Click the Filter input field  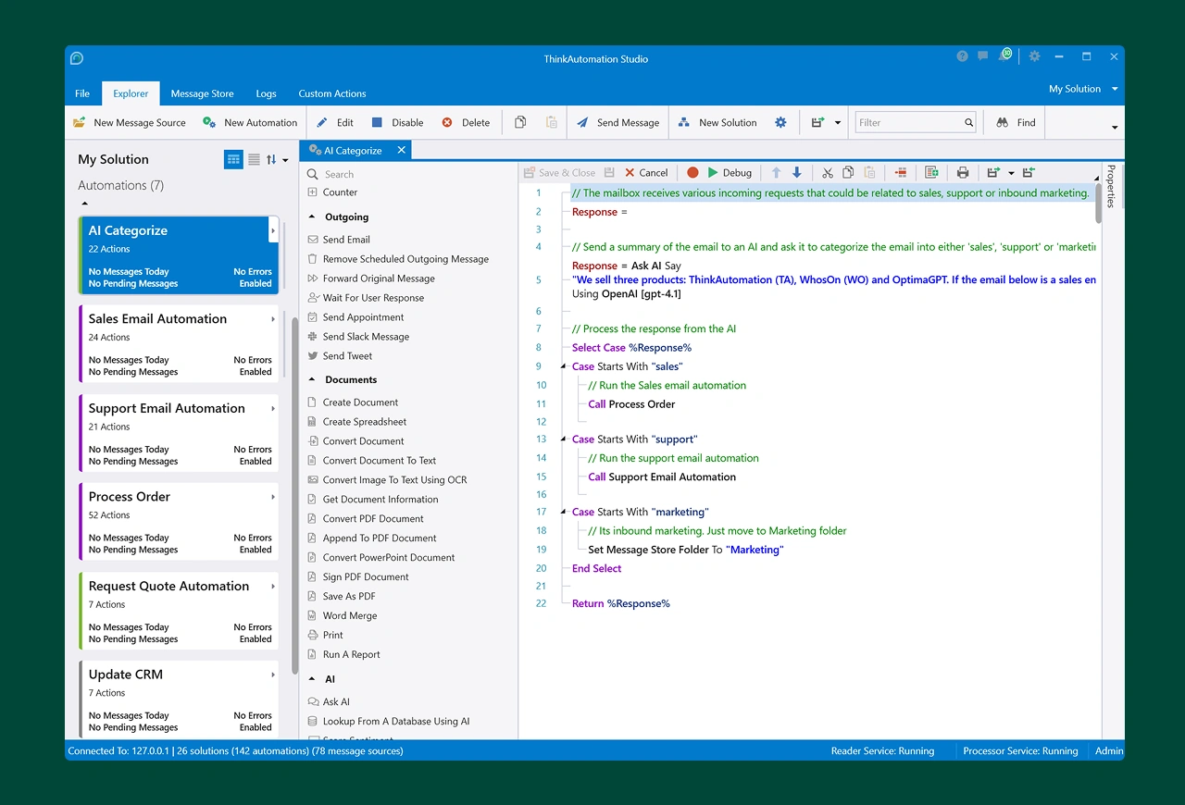click(907, 122)
